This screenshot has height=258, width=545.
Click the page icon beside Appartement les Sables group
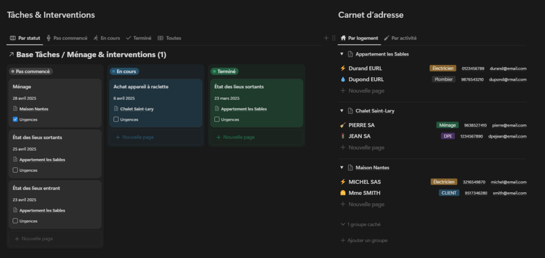[x=350, y=54]
